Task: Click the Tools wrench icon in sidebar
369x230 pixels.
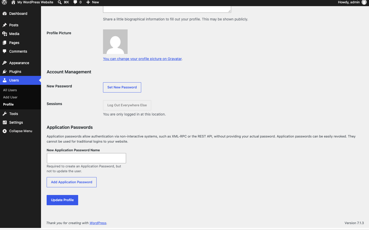Action: [x=5, y=114]
